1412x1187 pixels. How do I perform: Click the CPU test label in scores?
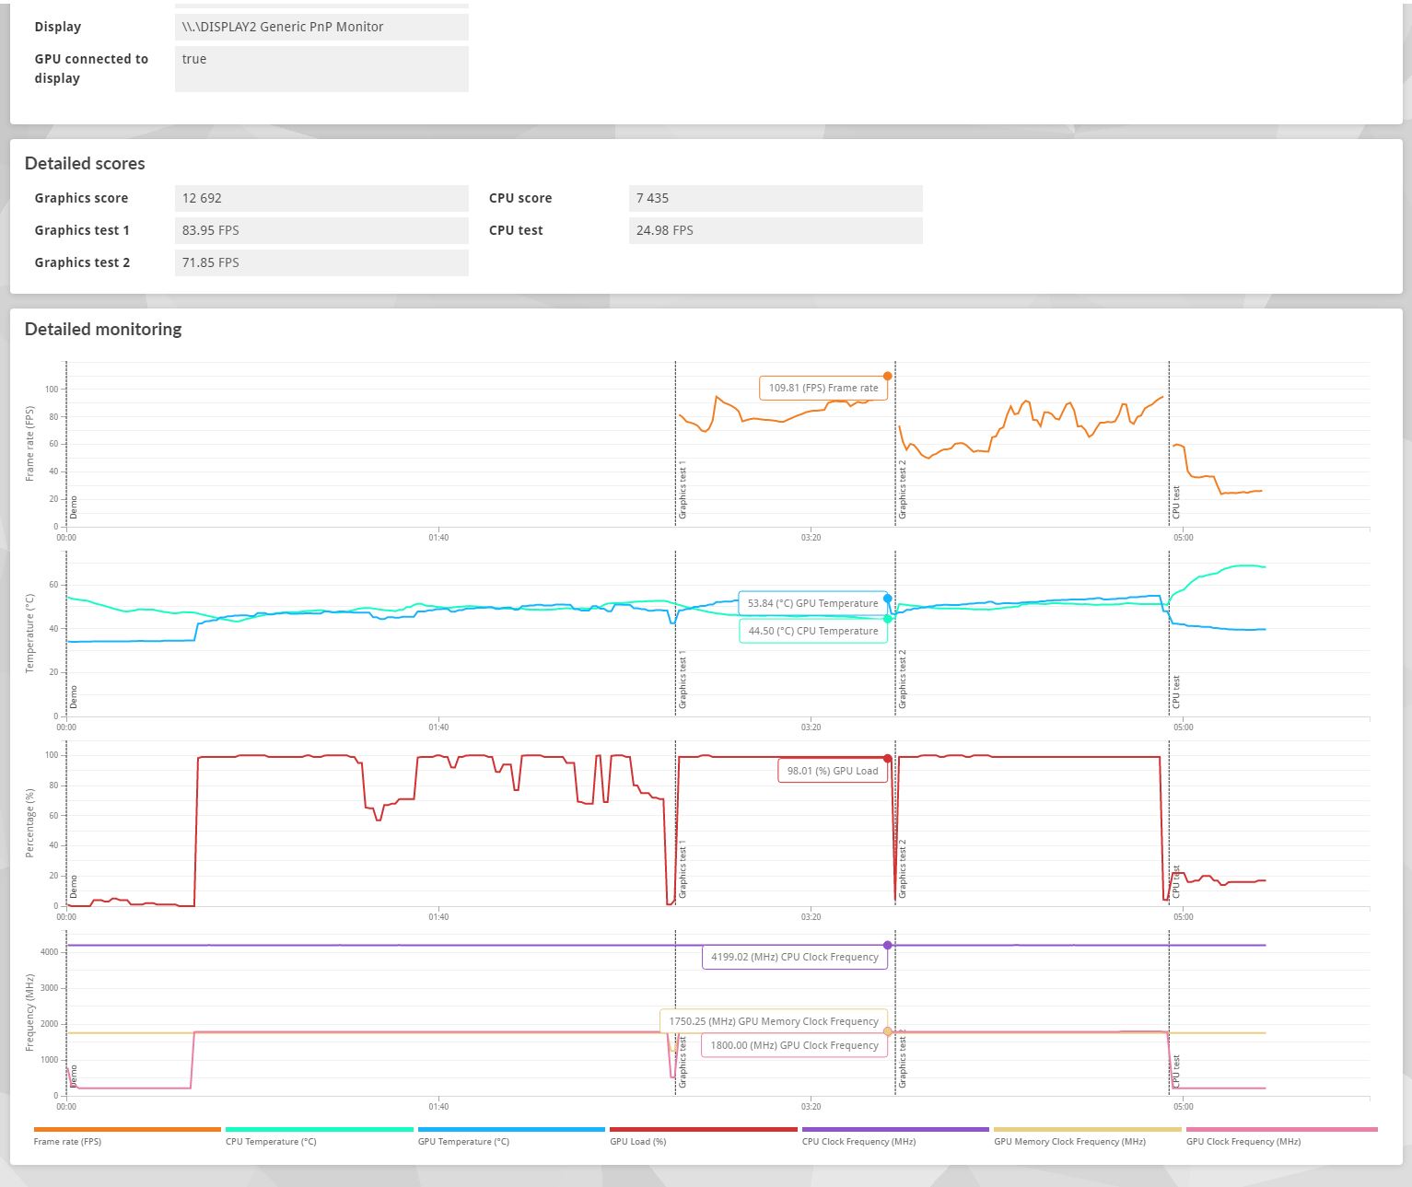pyautogui.click(x=516, y=230)
